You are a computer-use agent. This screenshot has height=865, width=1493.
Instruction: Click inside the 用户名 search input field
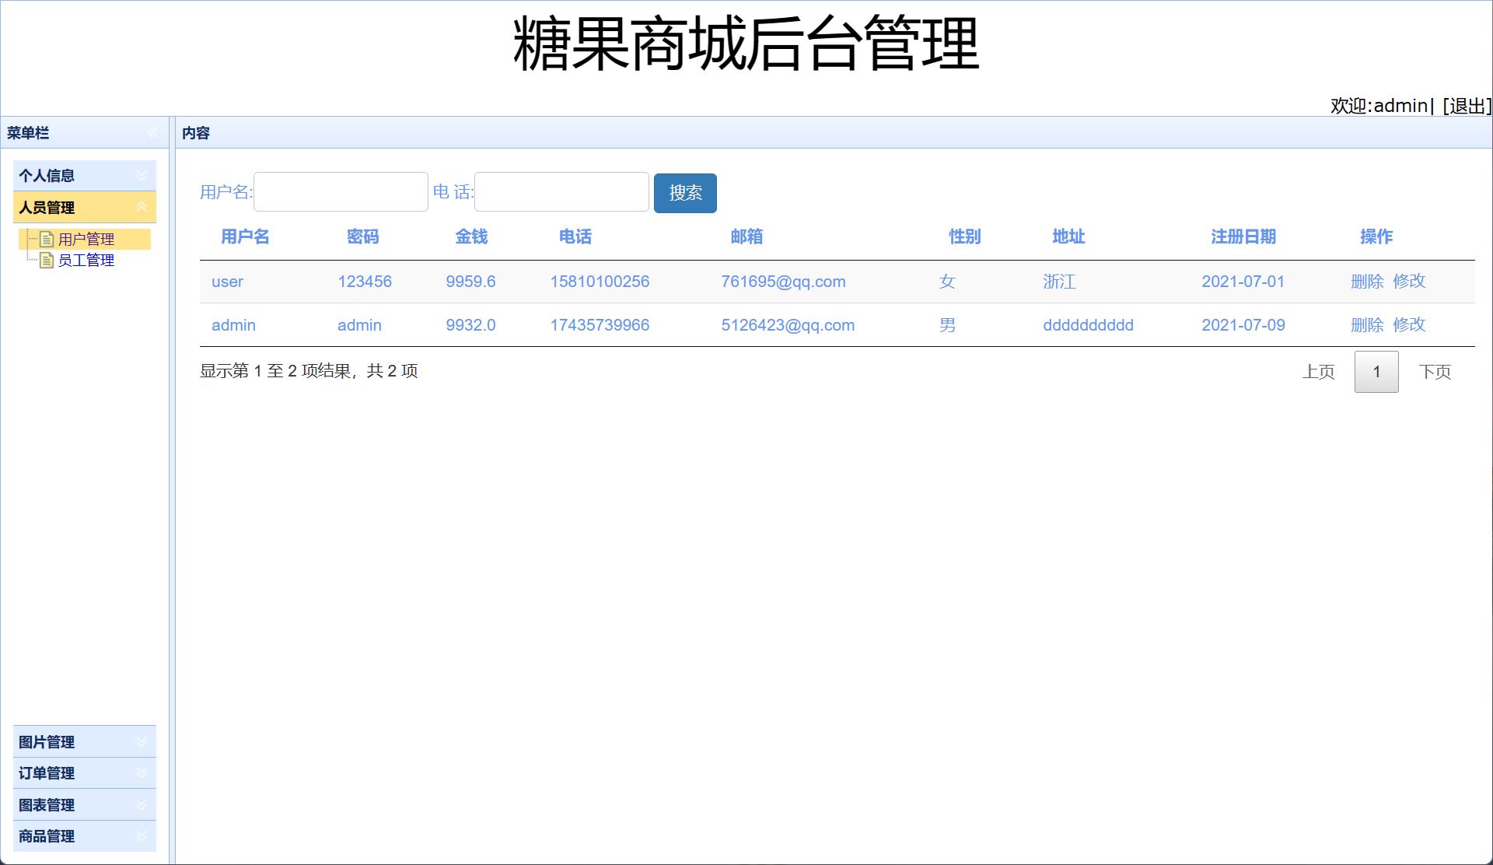pyautogui.click(x=341, y=191)
